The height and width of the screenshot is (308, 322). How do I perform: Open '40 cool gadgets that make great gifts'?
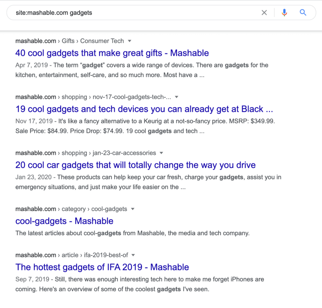point(112,53)
